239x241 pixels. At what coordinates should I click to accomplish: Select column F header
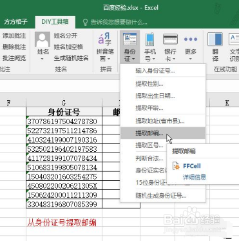pyautogui.click(x=8, y=103)
